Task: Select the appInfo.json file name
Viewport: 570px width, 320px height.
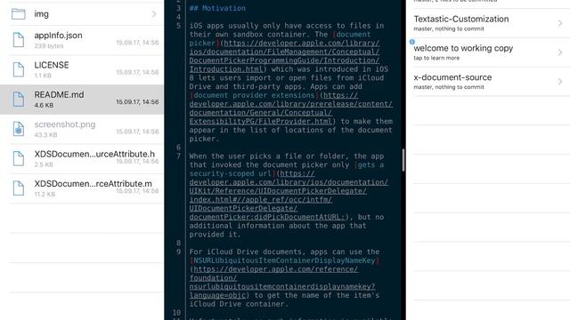Action: [x=58, y=36]
